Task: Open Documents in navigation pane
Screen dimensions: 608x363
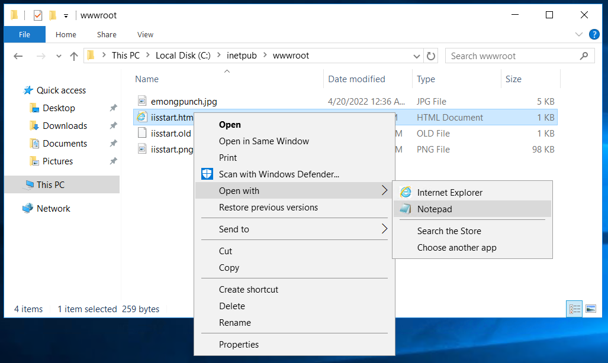Action: [x=65, y=144]
